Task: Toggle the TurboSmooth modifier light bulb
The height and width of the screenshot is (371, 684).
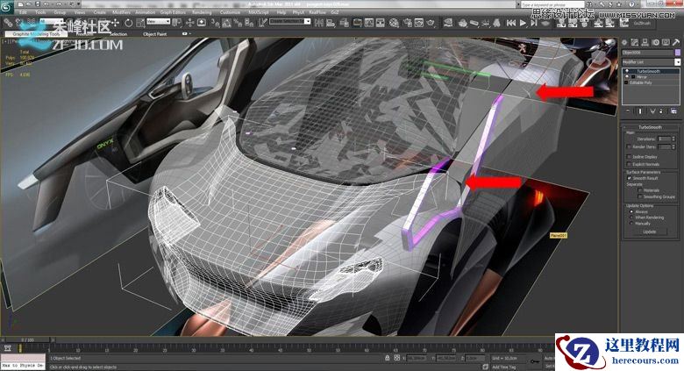Action: (x=627, y=71)
